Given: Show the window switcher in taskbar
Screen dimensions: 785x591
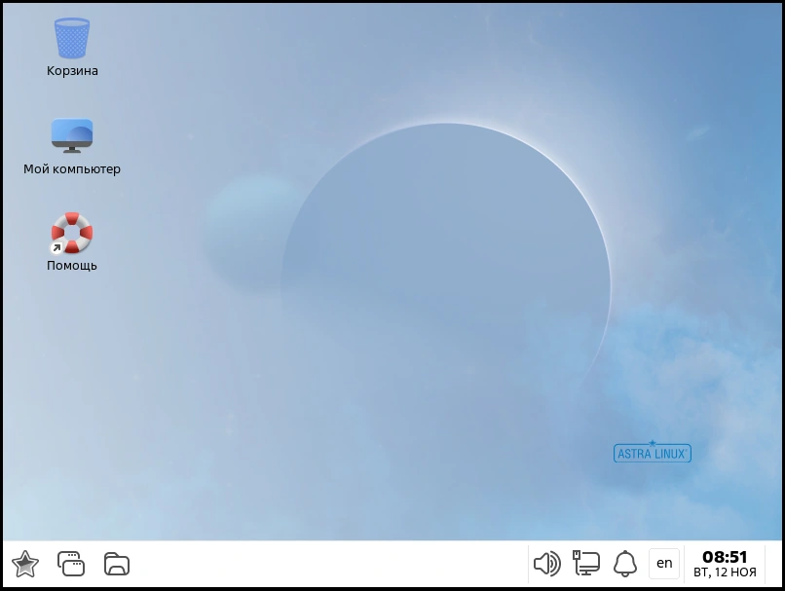Looking at the screenshot, I should point(71,564).
